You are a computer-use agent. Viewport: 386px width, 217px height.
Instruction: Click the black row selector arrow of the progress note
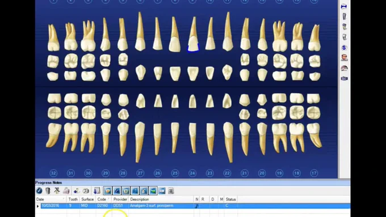click(38, 206)
